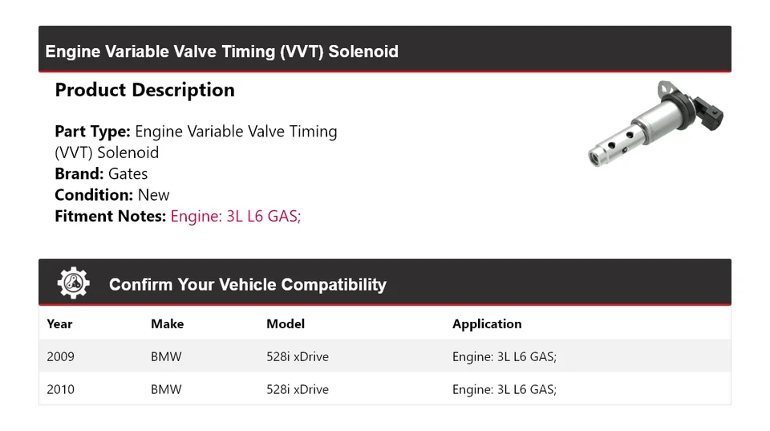This screenshot has height=431, width=770.
Task: Click BMW in the 2009 row
Action: [x=166, y=356]
